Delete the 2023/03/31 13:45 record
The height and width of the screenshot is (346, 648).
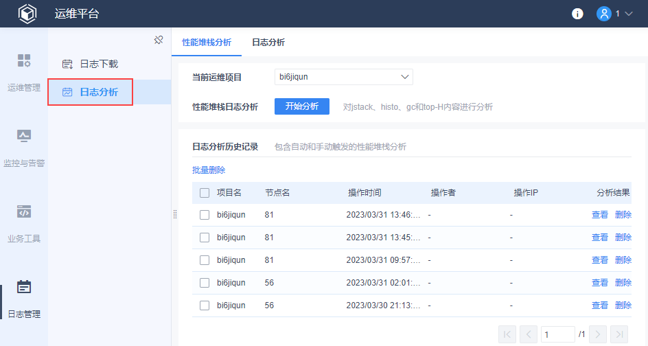pyautogui.click(x=623, y=238)
